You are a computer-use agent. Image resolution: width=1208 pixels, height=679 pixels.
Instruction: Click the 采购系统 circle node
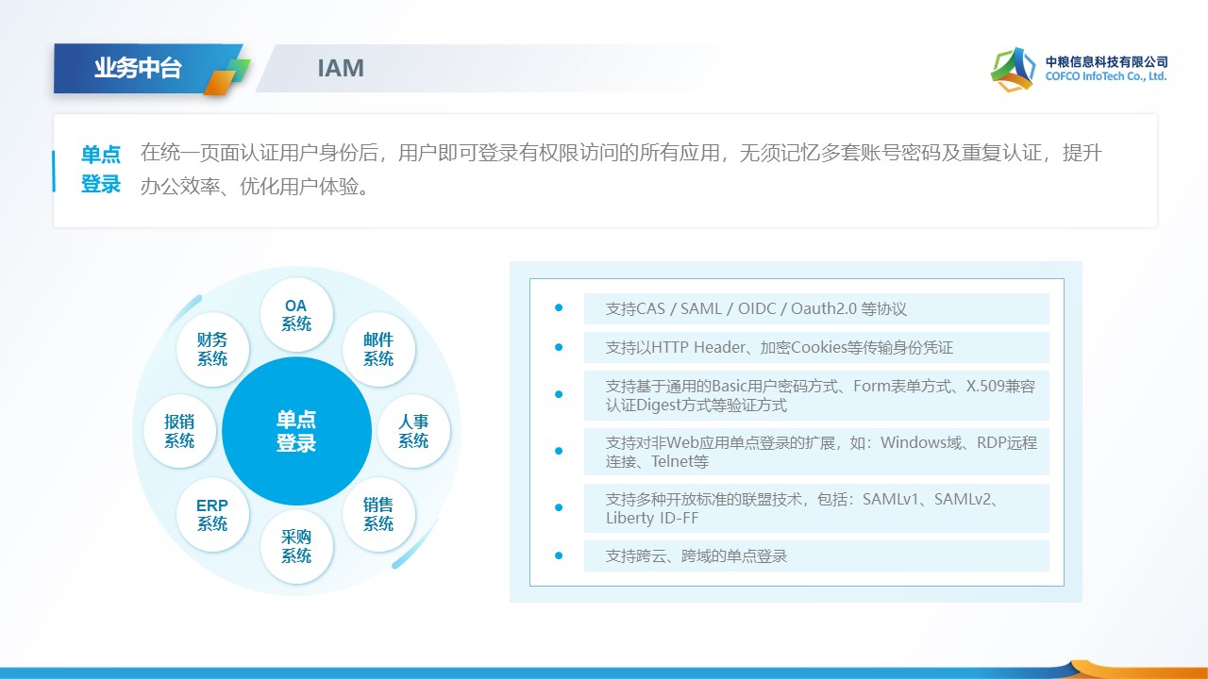296,546
